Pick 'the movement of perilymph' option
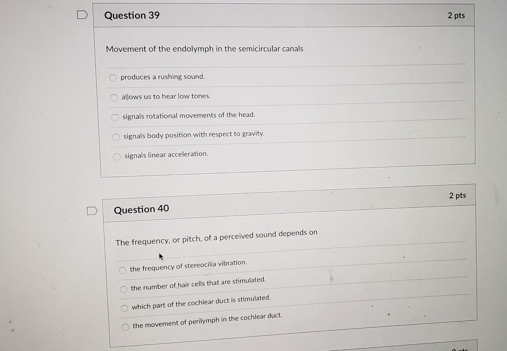Screen dimensions: 507x351 pos(125,327)
